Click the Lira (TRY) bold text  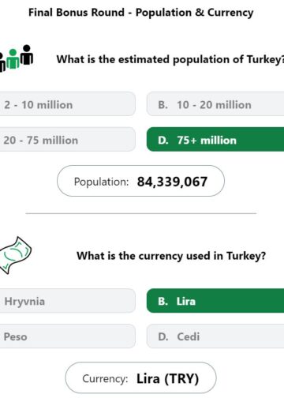(x=167, y=379)
